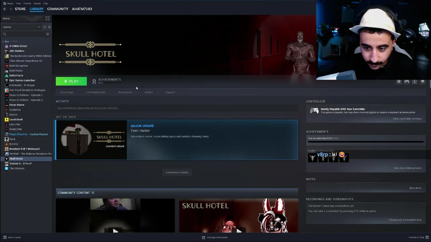
Task: Play the red Skull Hotel community video
Action: pos(239,215)
